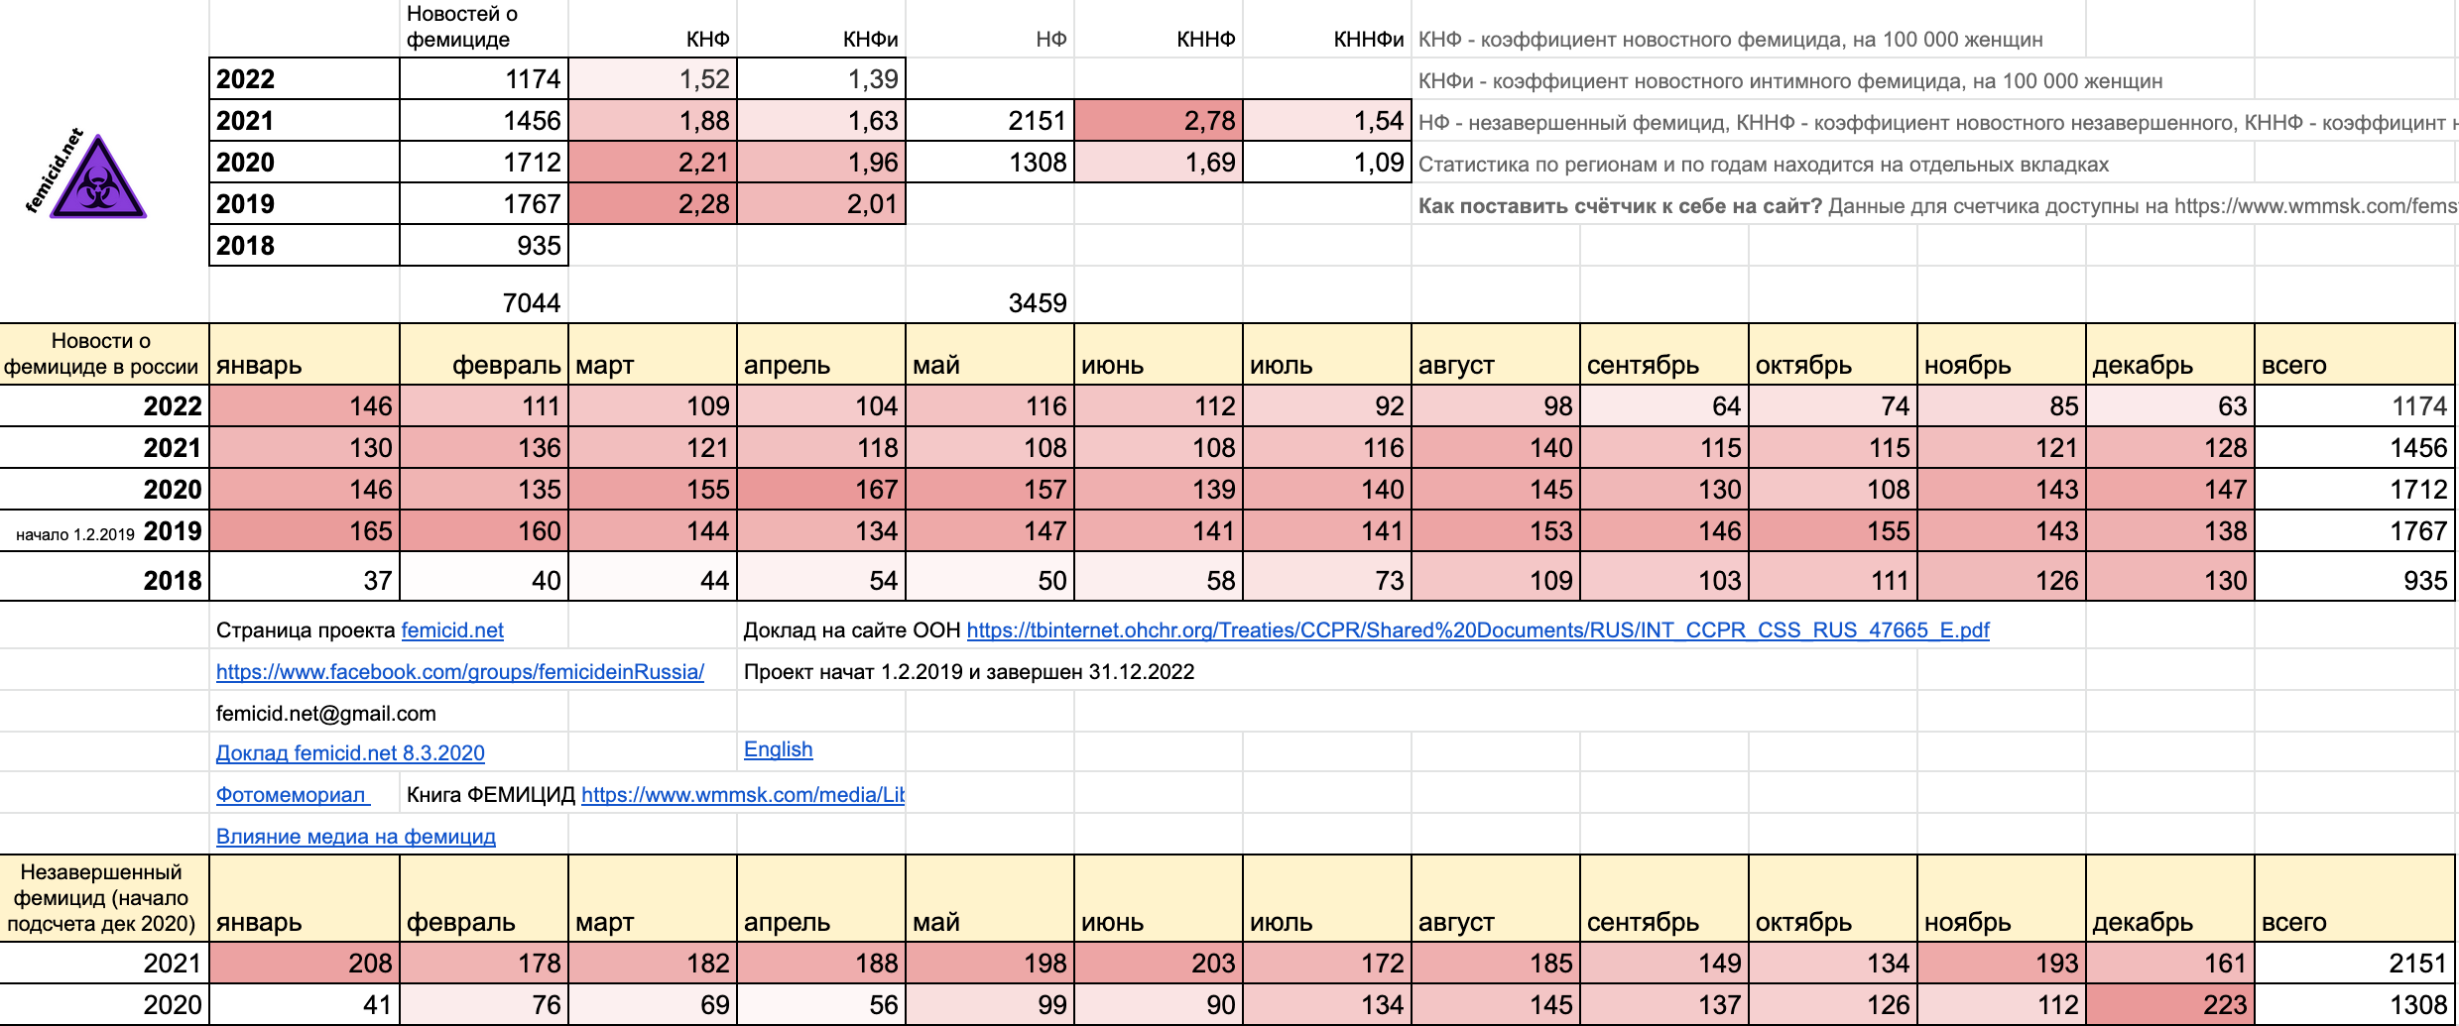Select the 2021 February value 136
The image size is (2459, 1026).
click(484, 447)
